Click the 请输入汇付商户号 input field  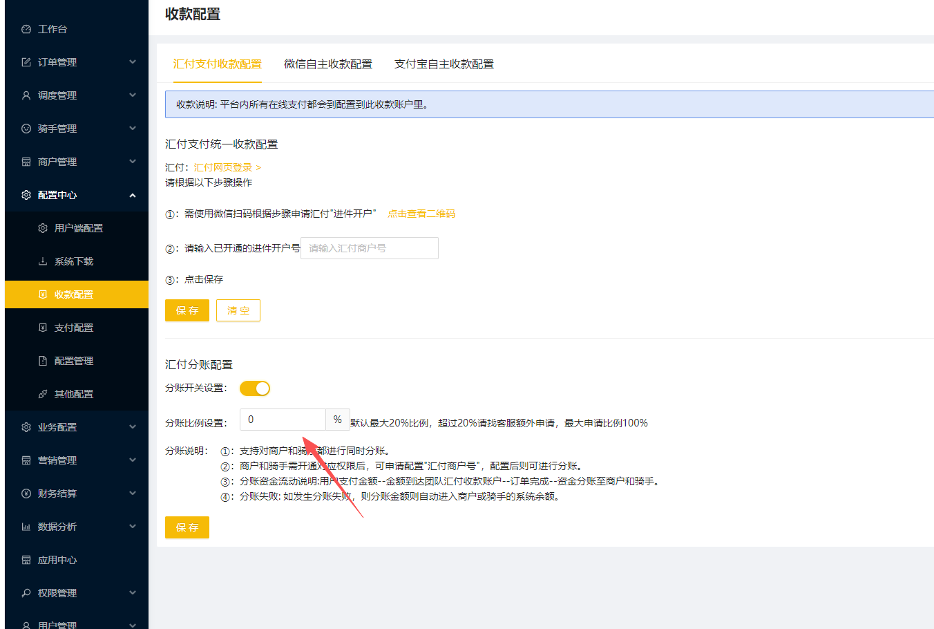coord(369,248)
